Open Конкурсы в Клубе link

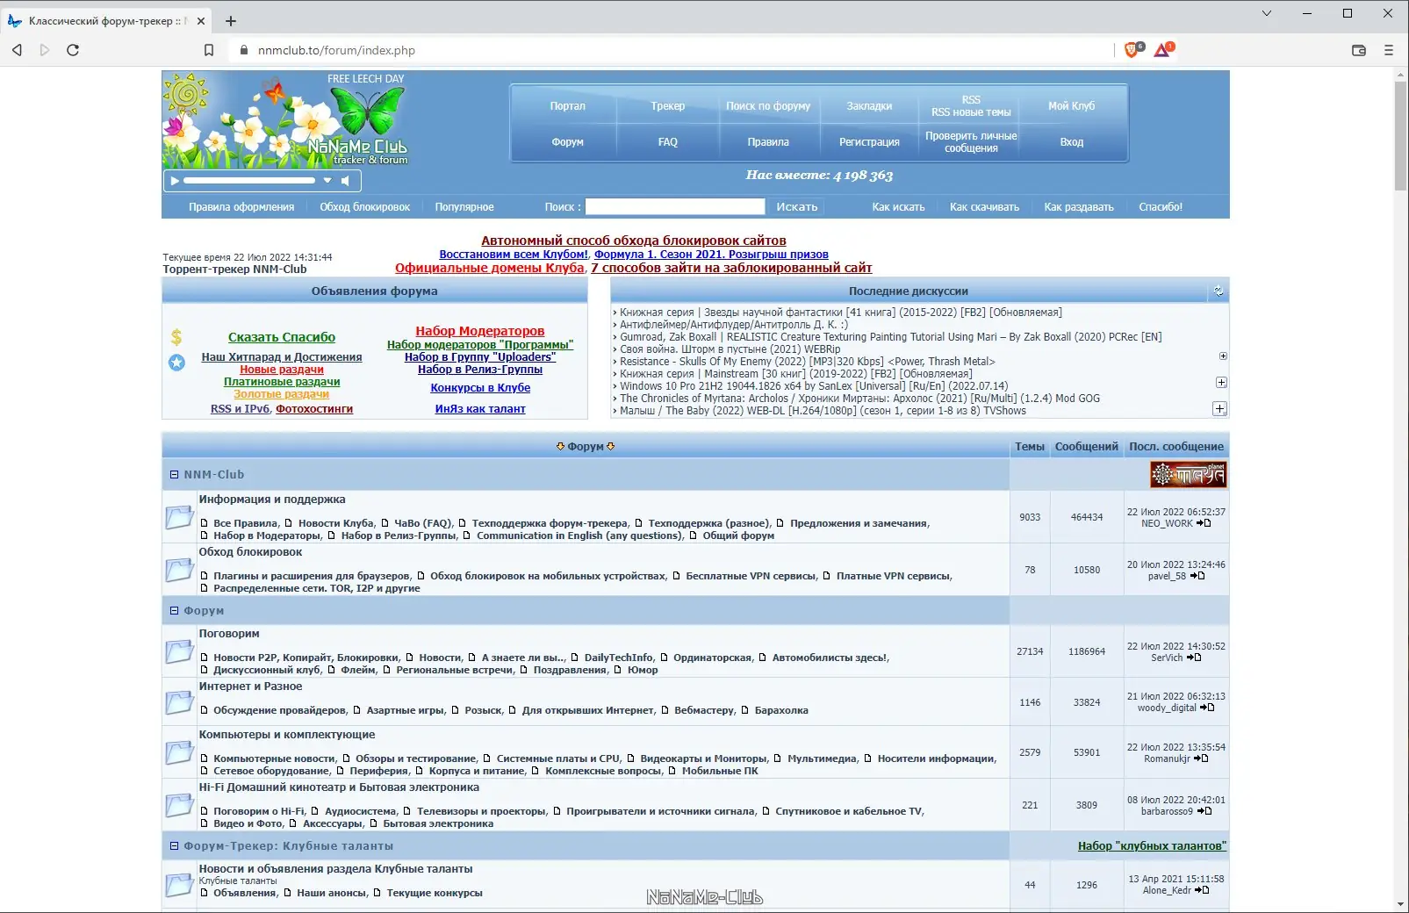pos(480,387)
